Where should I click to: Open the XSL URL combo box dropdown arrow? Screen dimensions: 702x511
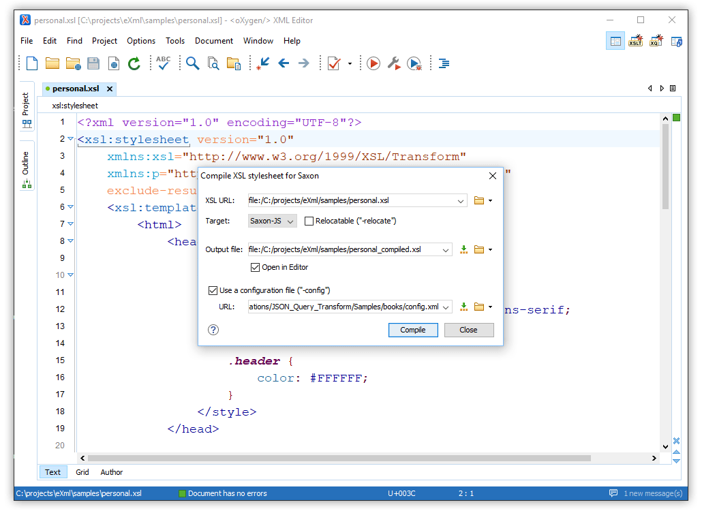(460, 201)
